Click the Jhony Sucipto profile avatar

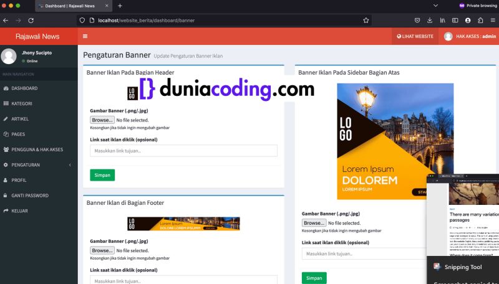coord(9,56)
